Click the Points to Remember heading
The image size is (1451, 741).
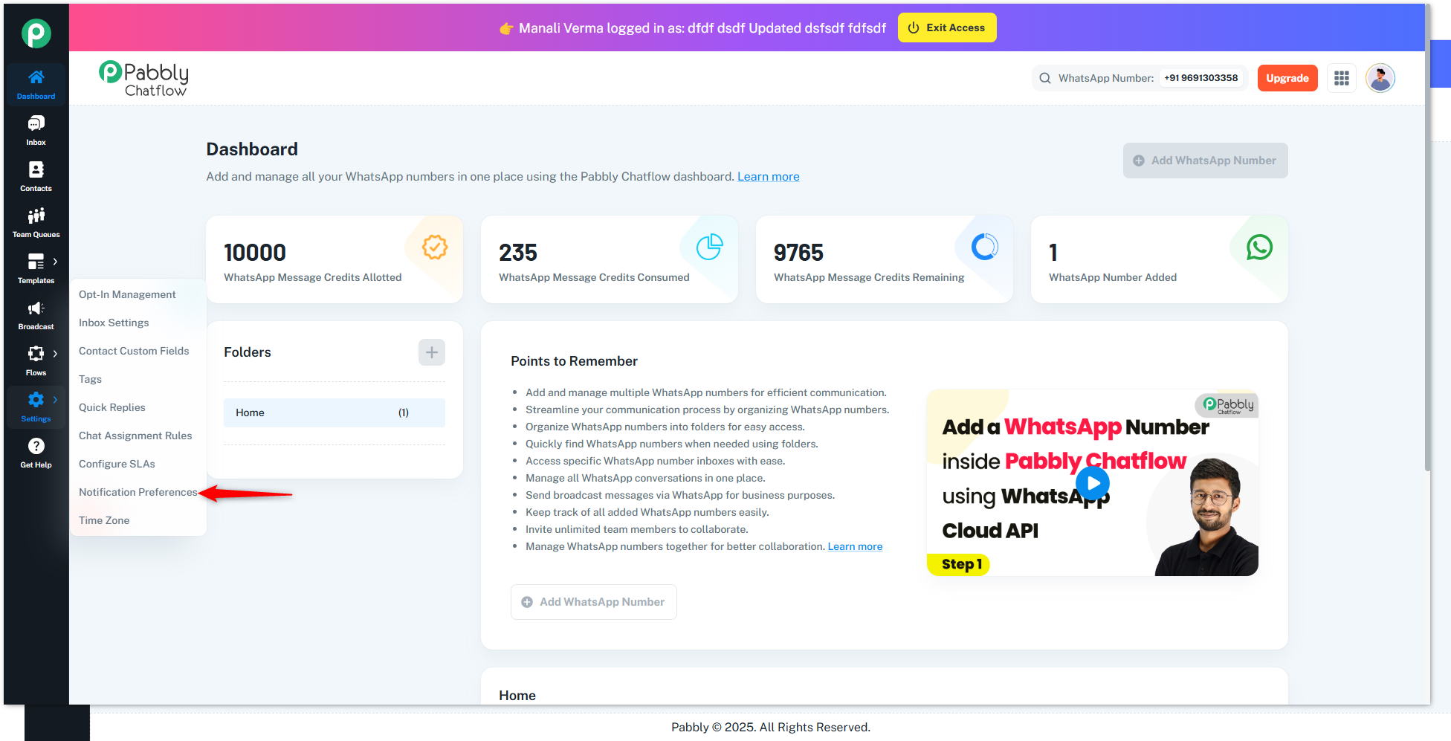pos(574,361)
